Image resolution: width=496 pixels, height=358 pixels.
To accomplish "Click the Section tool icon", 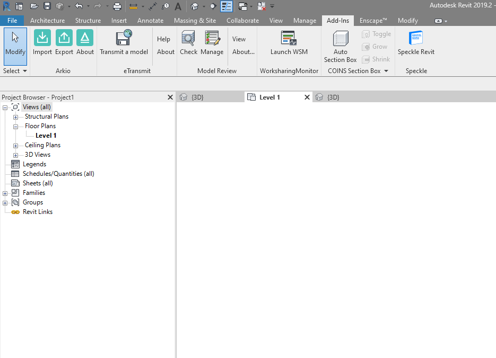I will point(213,6).
